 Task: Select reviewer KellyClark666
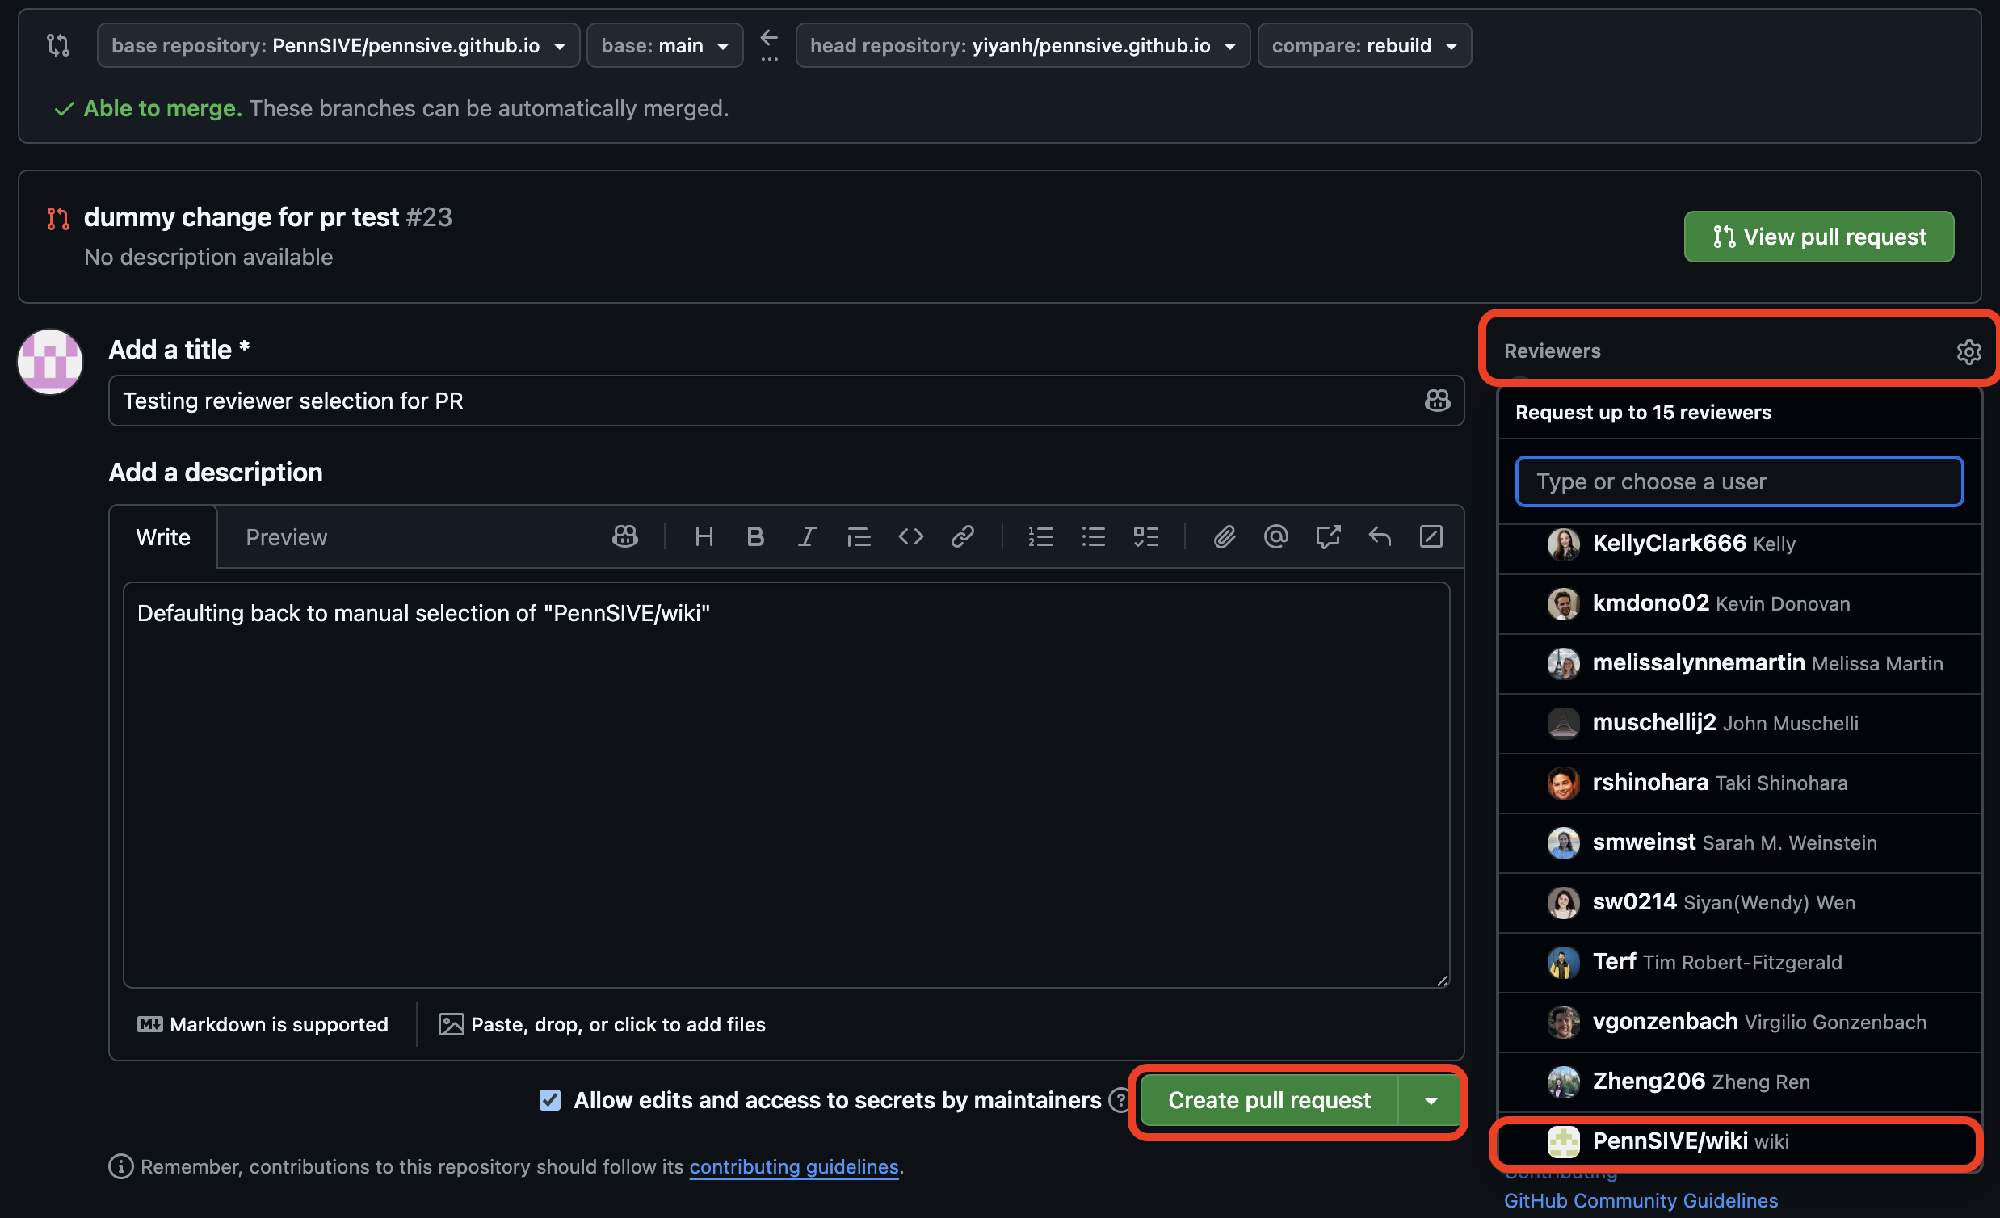pyautogui.click(x=1738, y=544)
